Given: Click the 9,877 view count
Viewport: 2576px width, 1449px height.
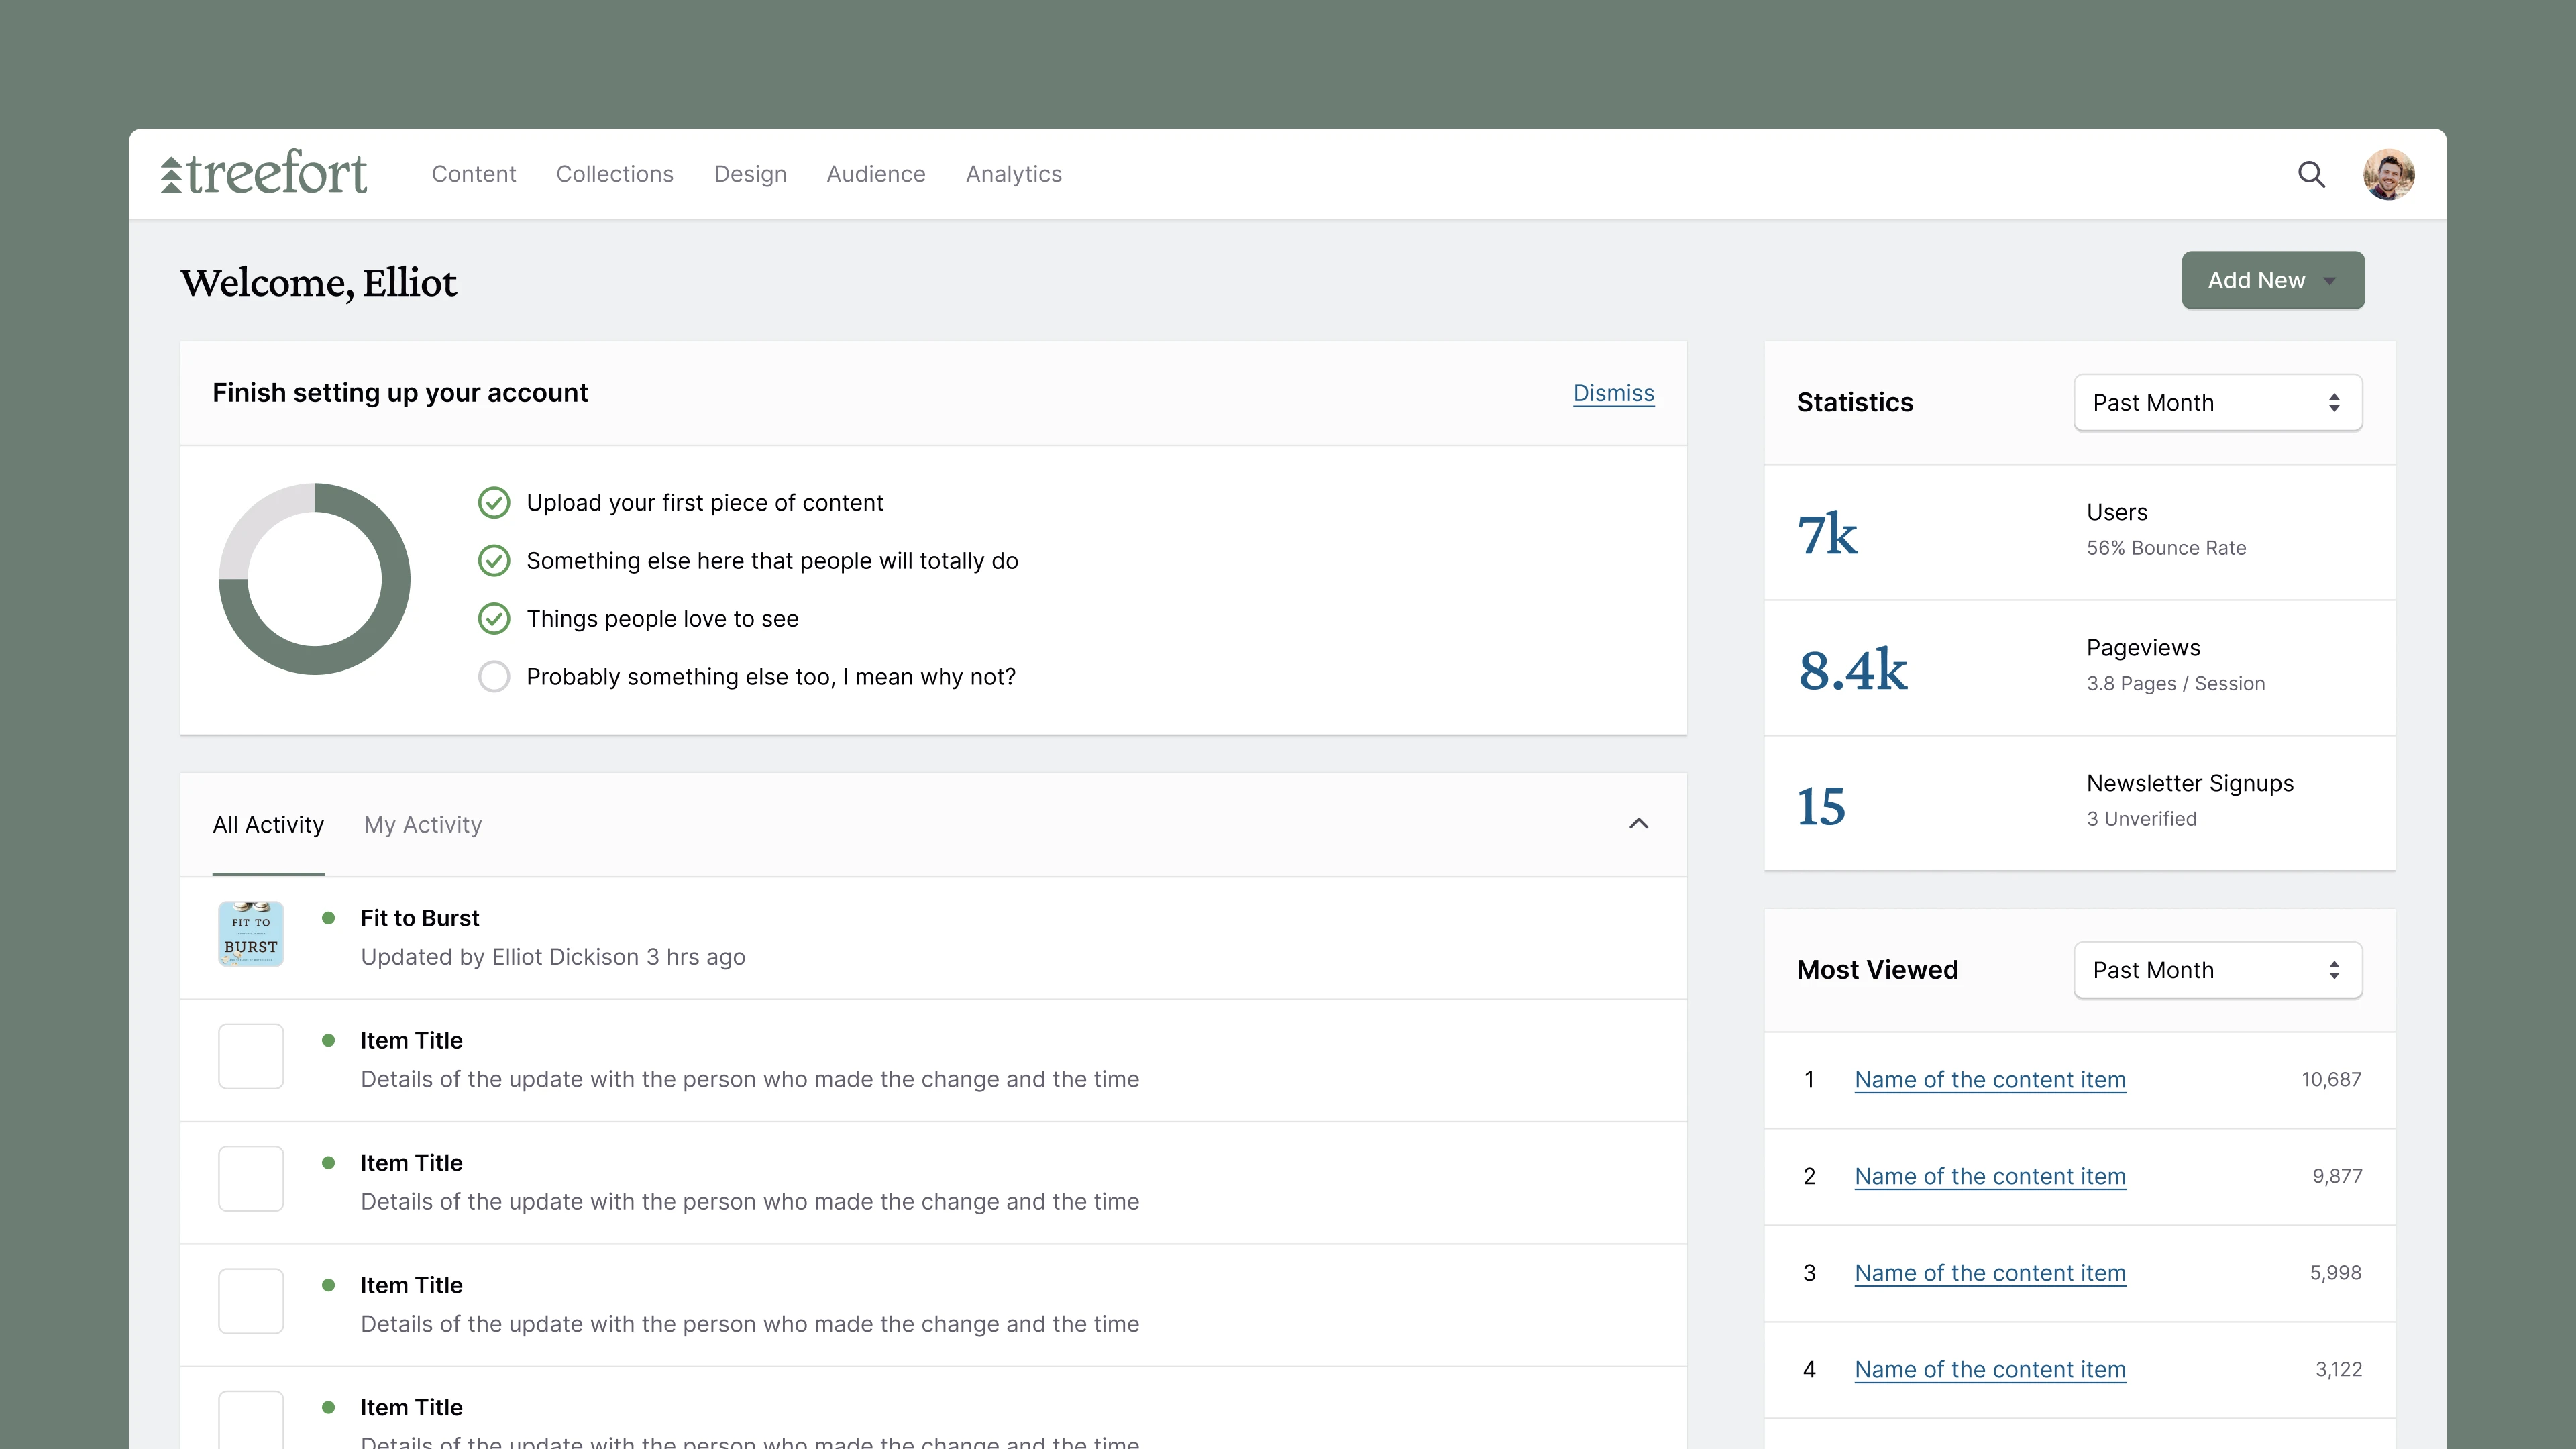Looking at the screenshot, I should click(x=2337, y=1177).
